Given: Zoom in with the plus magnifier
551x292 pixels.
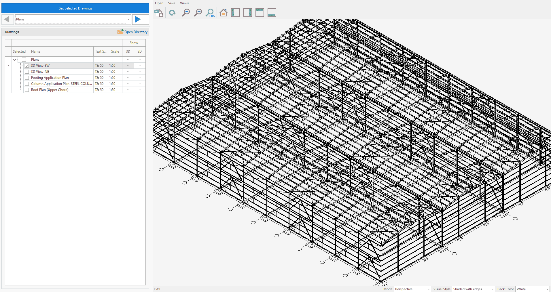Looking at the screenshot, I should click(x=186, y=13).
